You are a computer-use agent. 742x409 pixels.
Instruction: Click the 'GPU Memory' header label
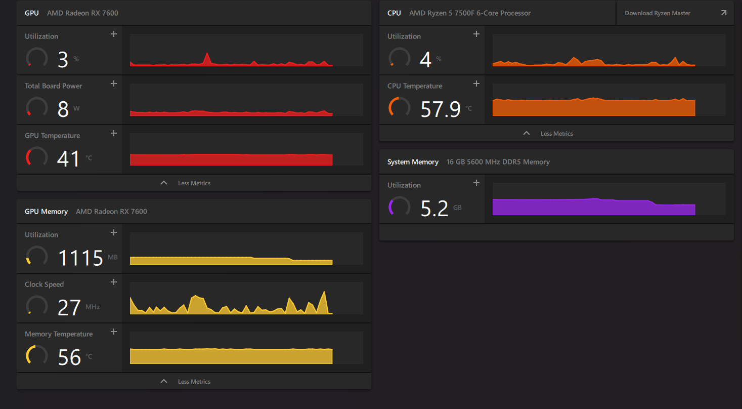(46, 212)
